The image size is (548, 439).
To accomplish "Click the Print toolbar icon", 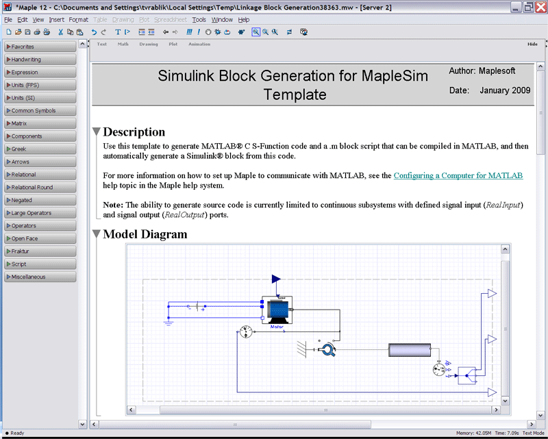I will coord(37,32).
